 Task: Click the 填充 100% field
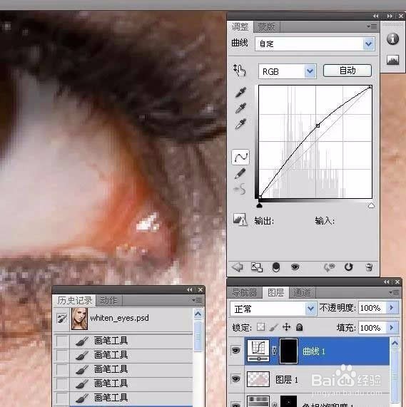[372, 328]
